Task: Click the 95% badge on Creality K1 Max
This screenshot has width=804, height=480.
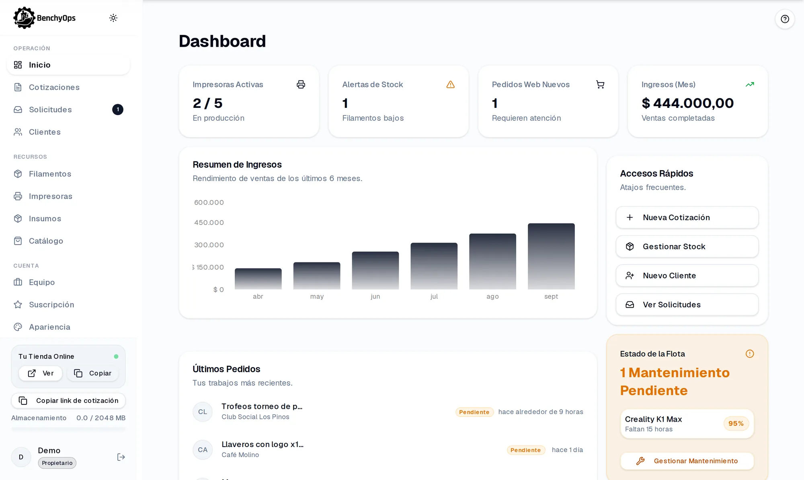Action: pos(736,424)
